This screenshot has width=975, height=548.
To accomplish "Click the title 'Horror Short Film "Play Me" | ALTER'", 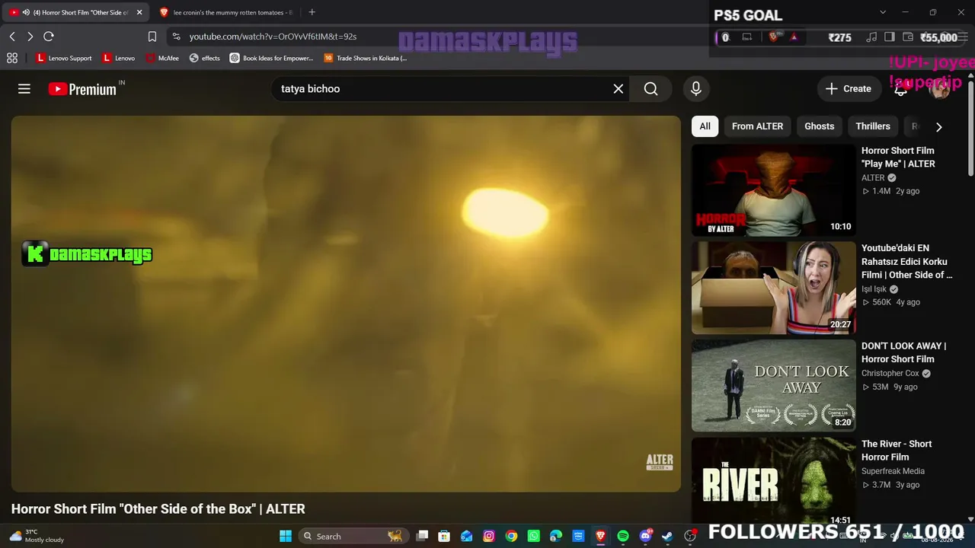I will [898, 157].
